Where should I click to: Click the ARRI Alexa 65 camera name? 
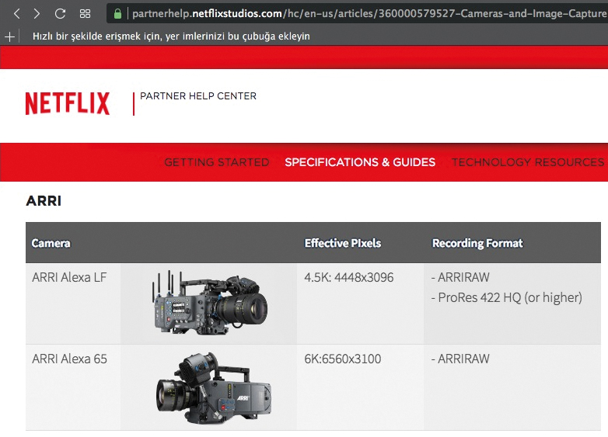tap(69, 359)
